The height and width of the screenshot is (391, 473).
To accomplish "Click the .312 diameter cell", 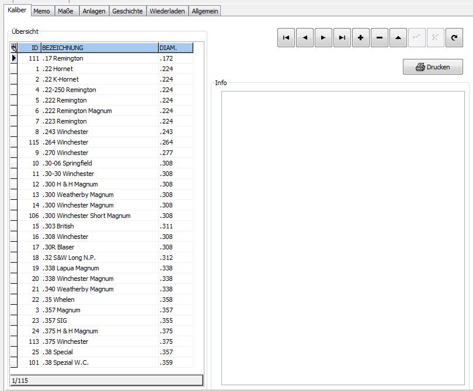I will coord(176,258).
